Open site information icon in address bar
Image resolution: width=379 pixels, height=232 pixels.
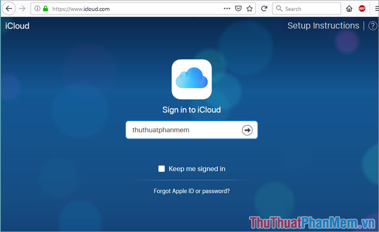coord(37,8)
